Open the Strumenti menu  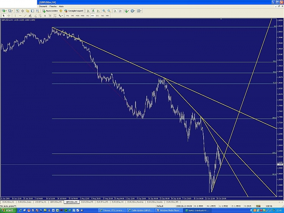click(43, 6)
